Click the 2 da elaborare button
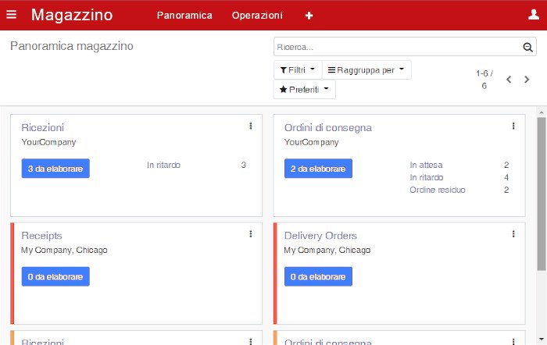The height and width of the screenshot is (345, 547). click(318, 169)
